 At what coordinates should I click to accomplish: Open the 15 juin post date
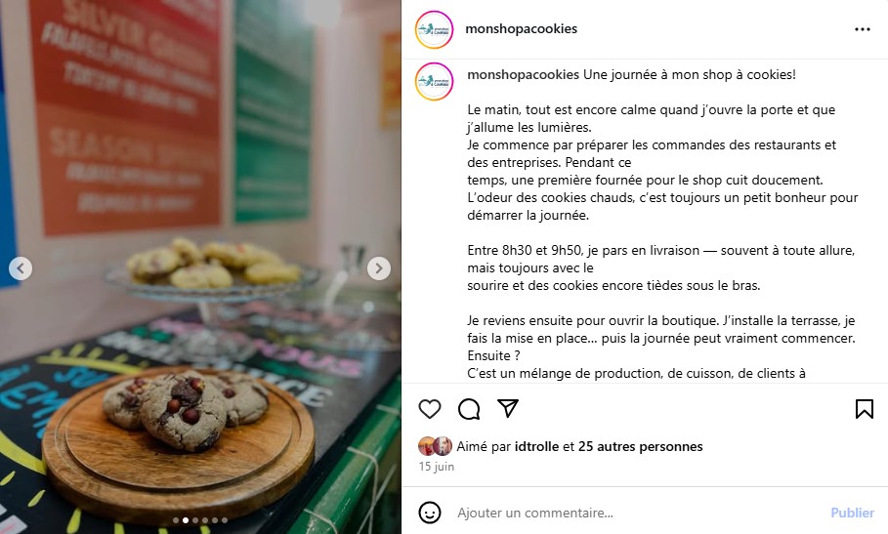[x=436, y=466]
